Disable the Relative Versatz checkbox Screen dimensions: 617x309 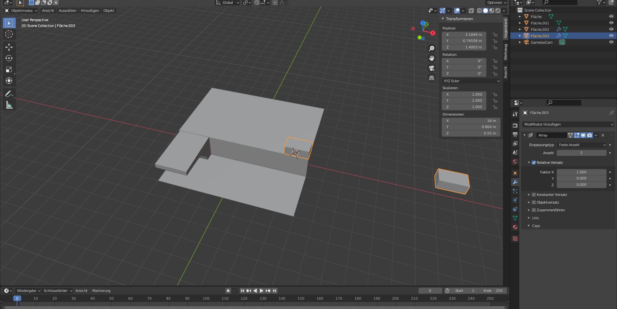pyautogui.click(x=534, y=163)
